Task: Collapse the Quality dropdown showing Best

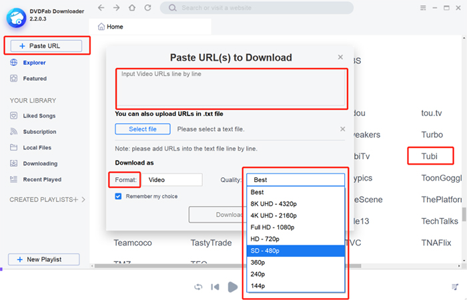Action: [x=296, y=180]
